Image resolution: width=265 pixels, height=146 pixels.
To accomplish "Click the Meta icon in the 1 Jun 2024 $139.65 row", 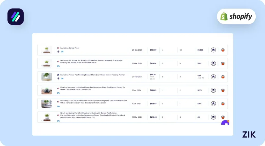I will click(x=58, y=93).
